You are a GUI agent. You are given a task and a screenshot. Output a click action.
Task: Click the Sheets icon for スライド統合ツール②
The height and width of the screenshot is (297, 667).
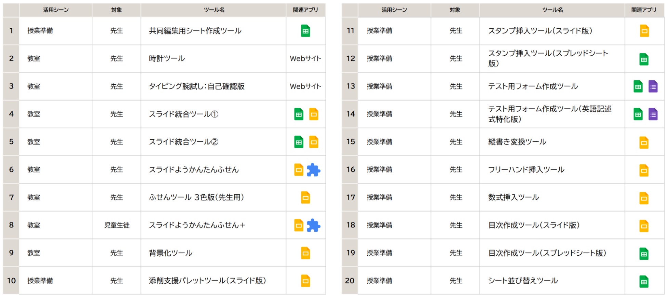coord(299,142)
